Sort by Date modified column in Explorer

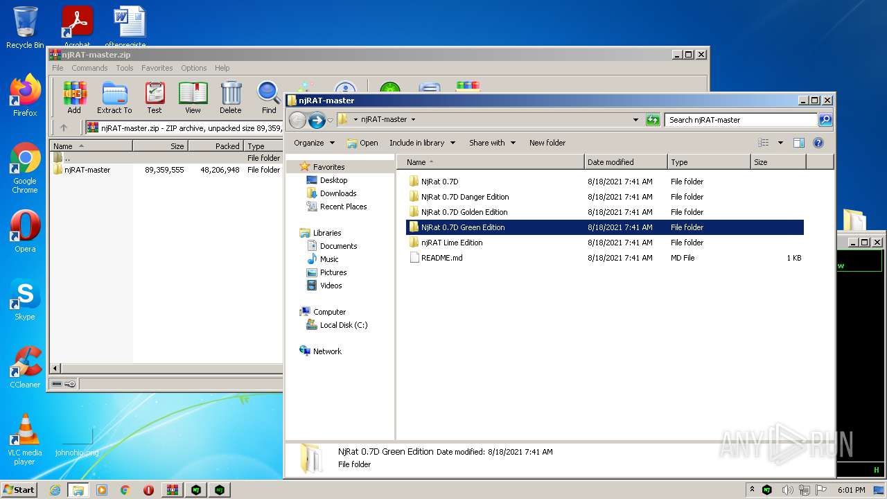click(x=626, y=162)
